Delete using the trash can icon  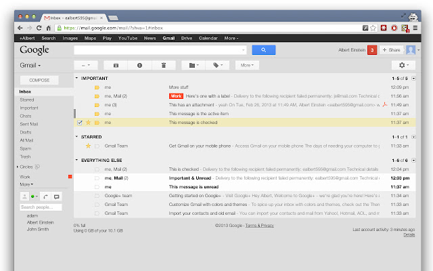[x=164, y=65]
